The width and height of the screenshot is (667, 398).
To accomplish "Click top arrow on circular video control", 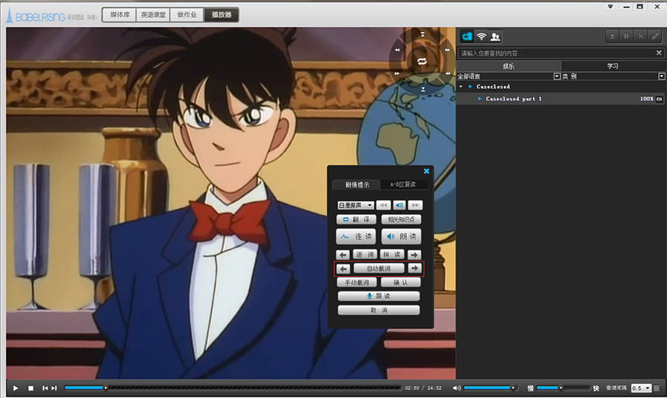I will pos(422,34).
